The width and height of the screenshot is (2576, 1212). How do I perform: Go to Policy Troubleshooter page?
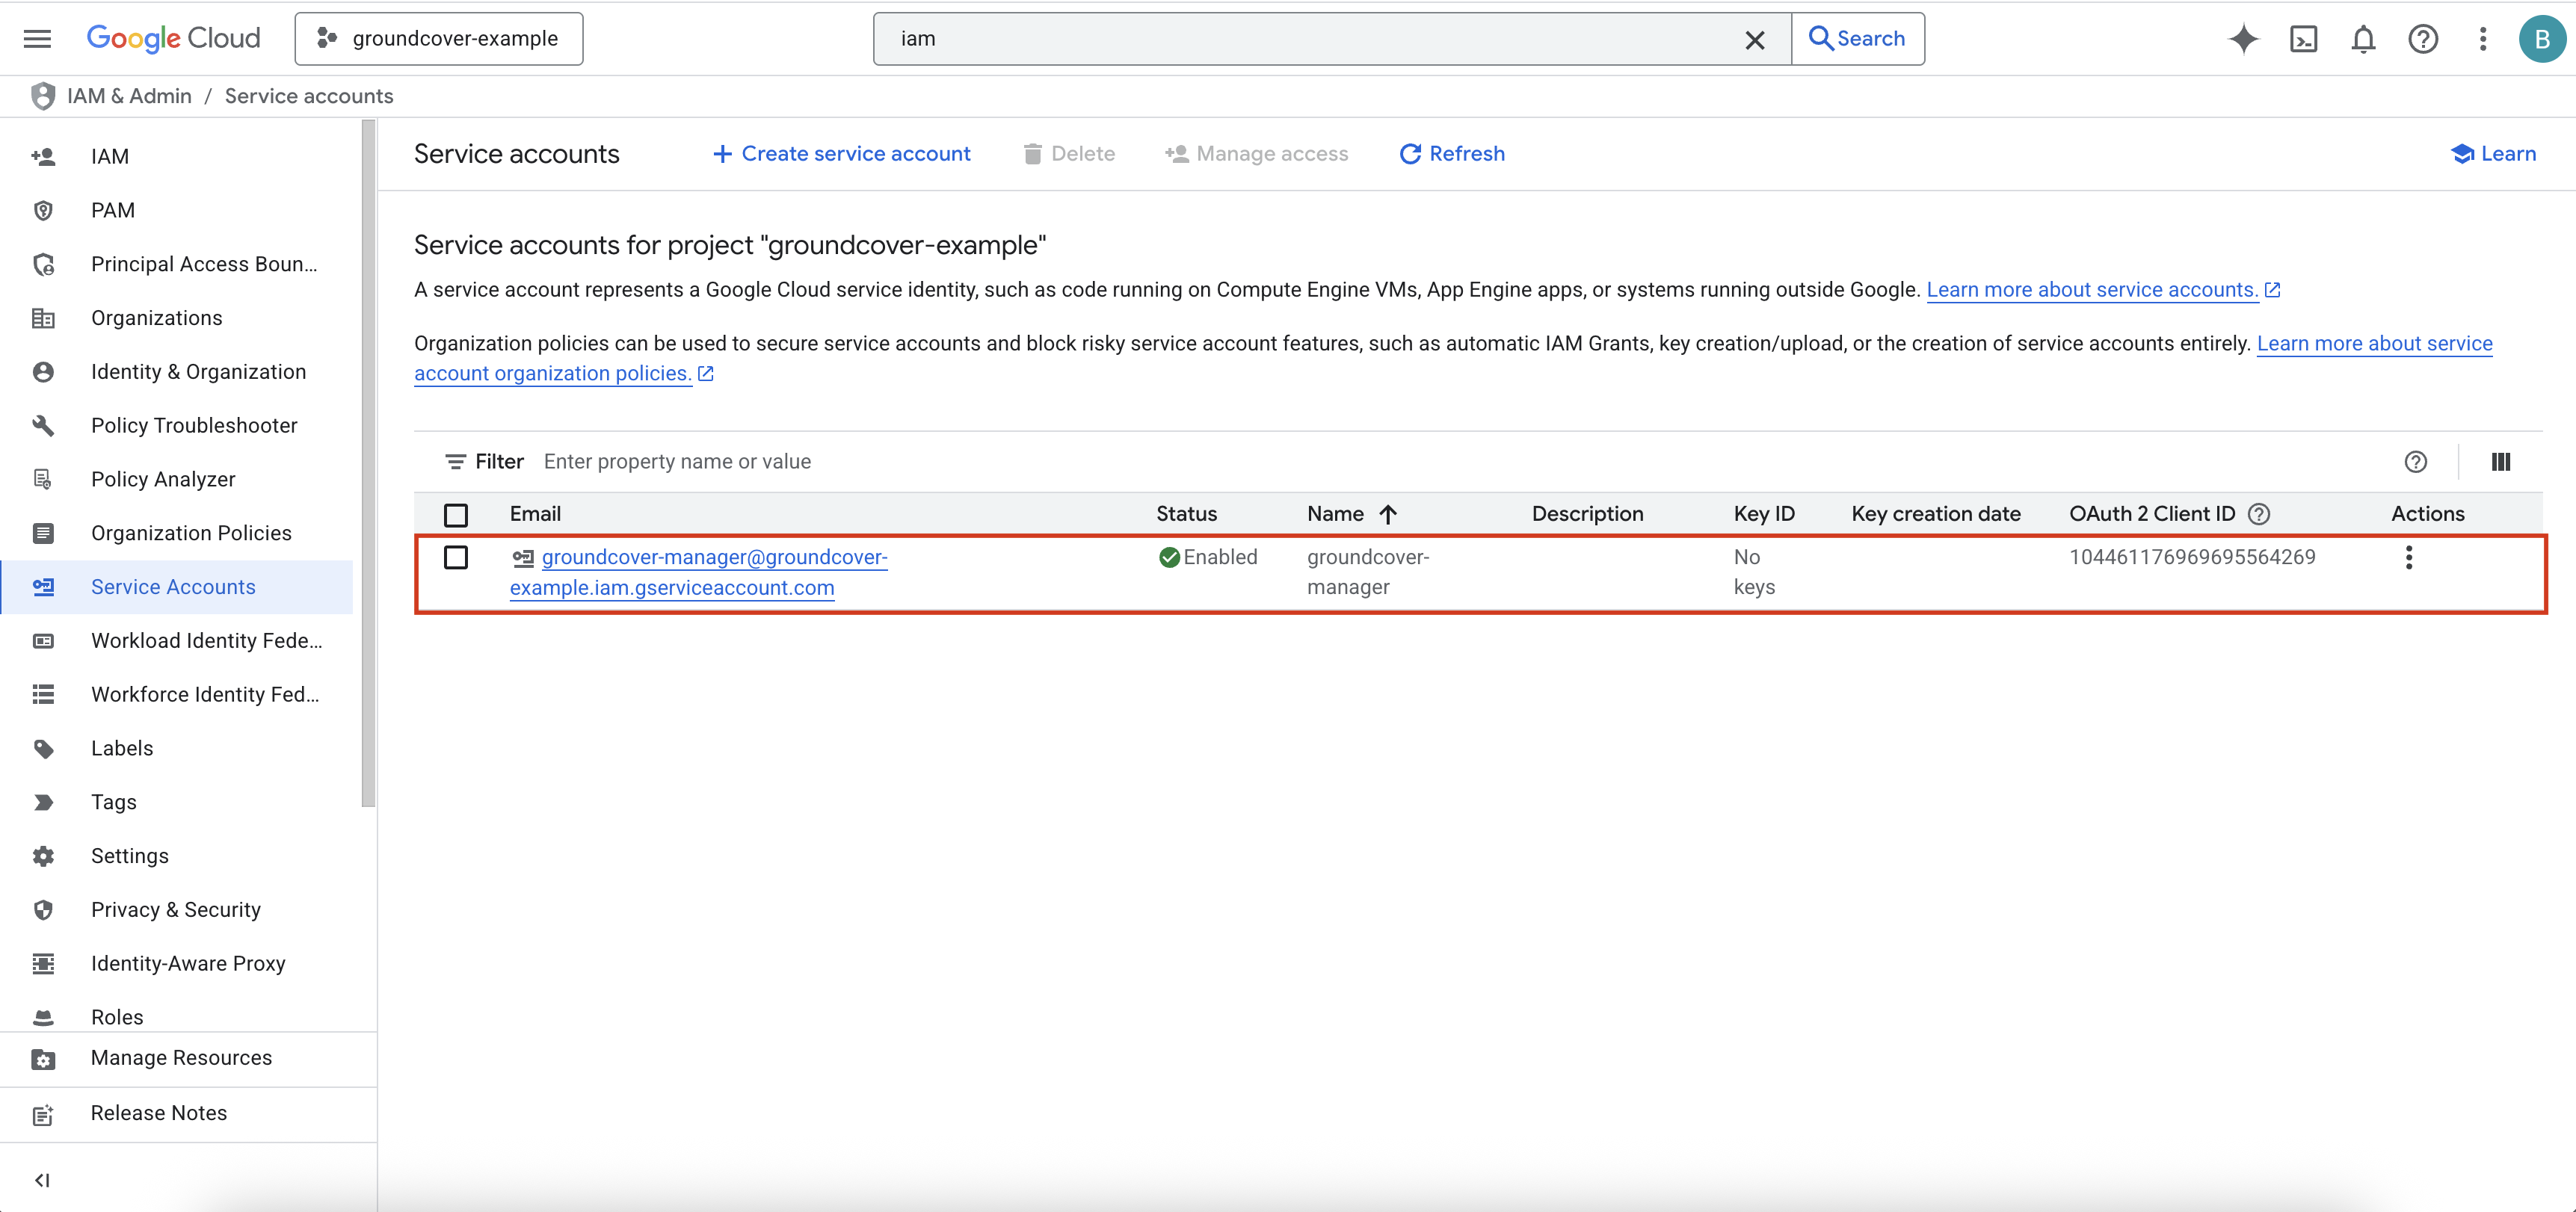pos(194,426)
